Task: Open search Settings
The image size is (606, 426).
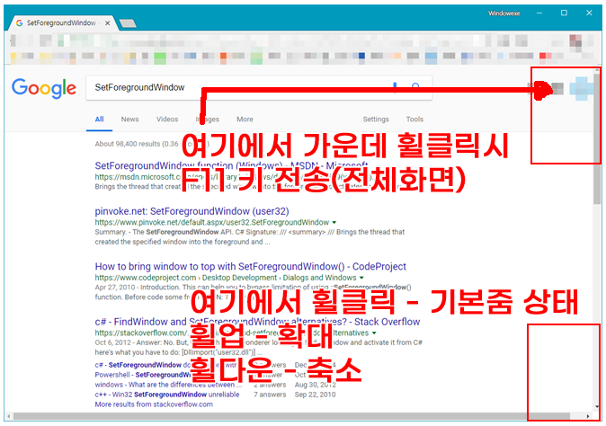Action: [x=376, y=120]
